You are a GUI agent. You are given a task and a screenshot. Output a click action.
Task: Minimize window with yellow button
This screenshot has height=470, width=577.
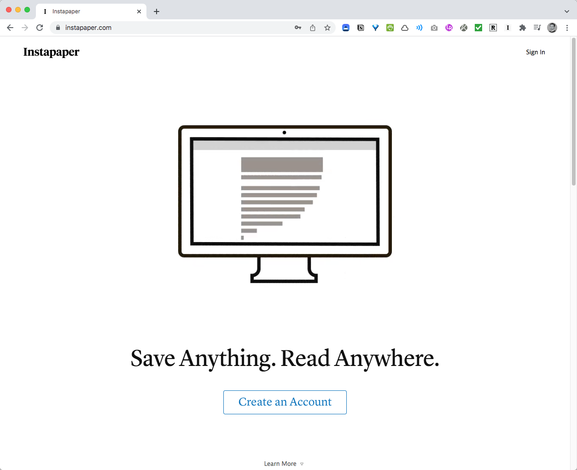pos(18,10)
